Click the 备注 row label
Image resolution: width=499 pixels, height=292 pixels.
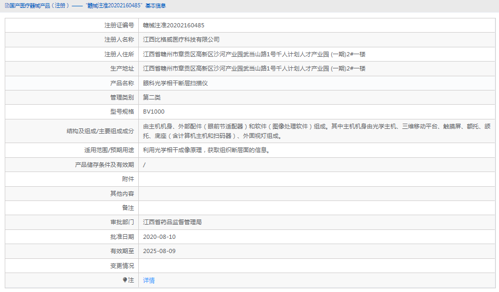point(128,208)
